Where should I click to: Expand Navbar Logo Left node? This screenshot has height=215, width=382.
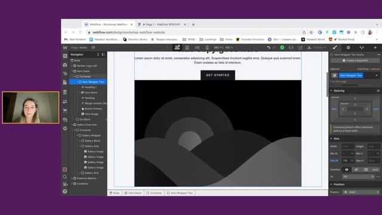coord(72,66)
